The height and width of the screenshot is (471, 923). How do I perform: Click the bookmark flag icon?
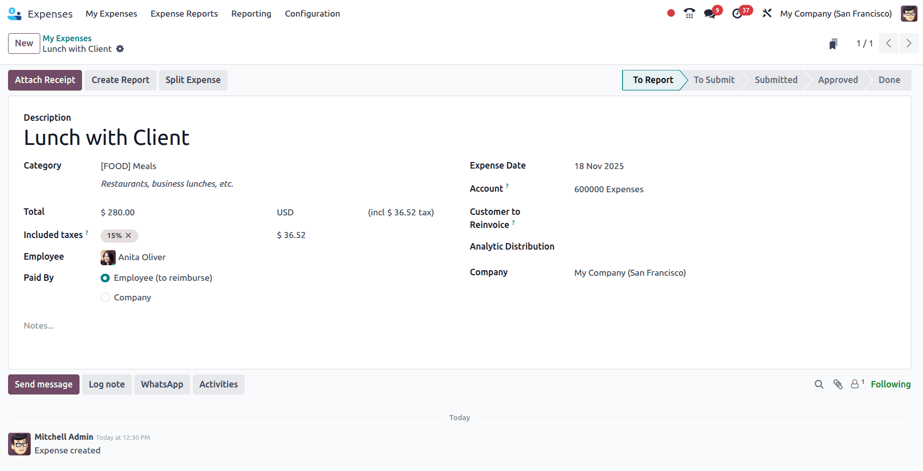click(833, 43)
